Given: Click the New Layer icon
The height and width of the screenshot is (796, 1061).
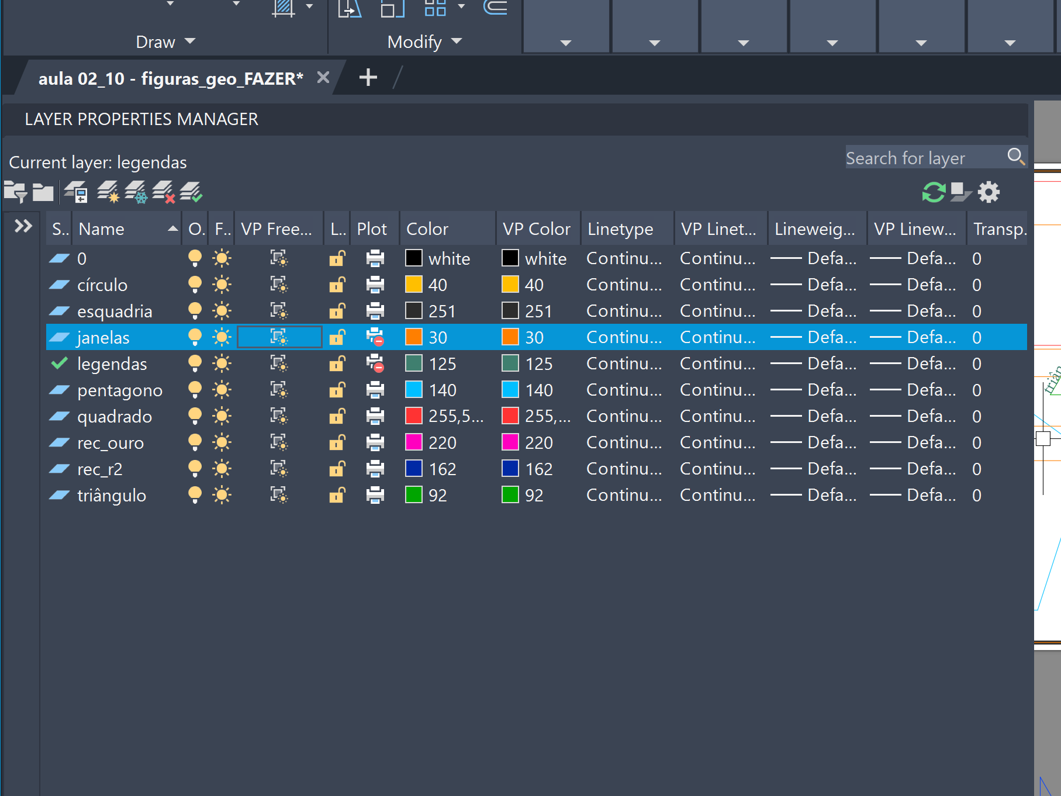Looking at the screenshot, I should click(x=108, y=192).
